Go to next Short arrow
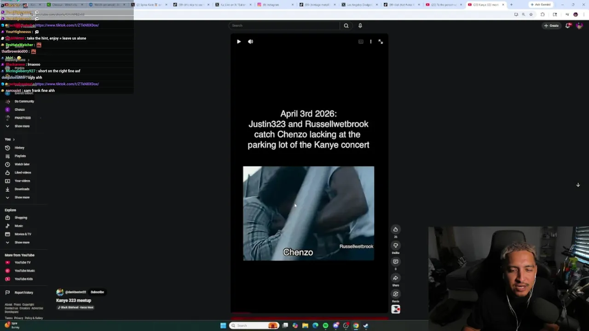The height and width of the screenshot is (331, 589). point(578,185)
